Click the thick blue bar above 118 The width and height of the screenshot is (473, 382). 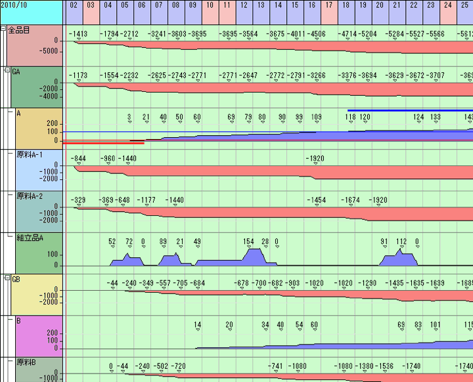(407, 110)
